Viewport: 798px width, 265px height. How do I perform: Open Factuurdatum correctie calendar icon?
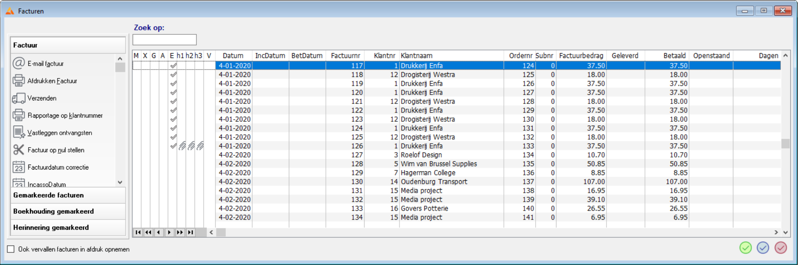pos(19,167)
